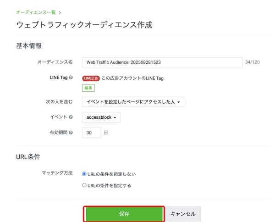Go back to オーディエンス一覧 breadcrumb link

pos(36,12)
